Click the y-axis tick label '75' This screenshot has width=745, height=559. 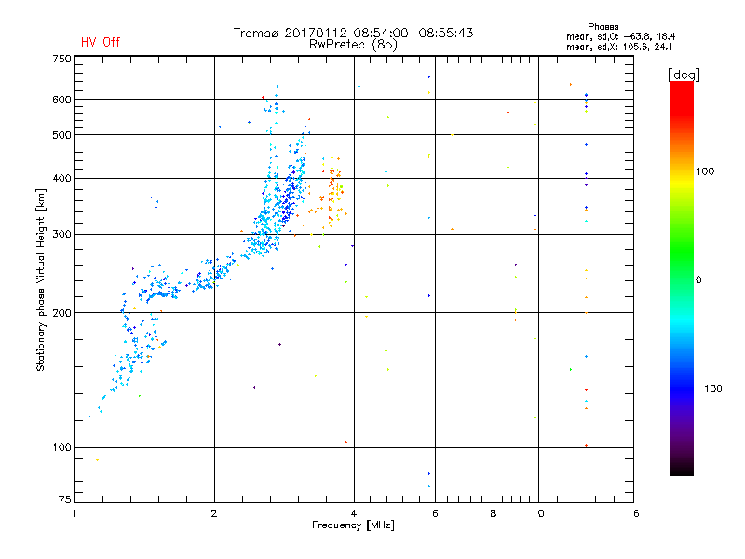[64, 499]
